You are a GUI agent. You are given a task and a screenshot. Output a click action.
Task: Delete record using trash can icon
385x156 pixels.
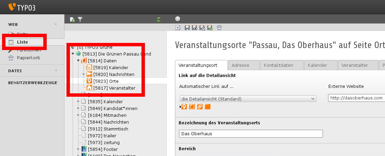coord(219,28)
